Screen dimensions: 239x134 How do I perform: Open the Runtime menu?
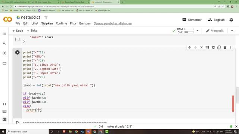(x=61, y=23)
